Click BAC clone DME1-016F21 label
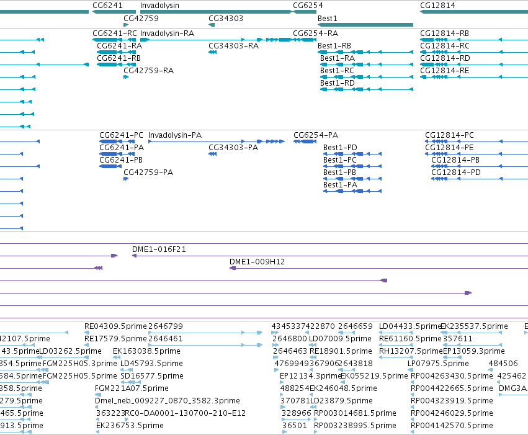The image size is (528, 435). coord(159,249)
